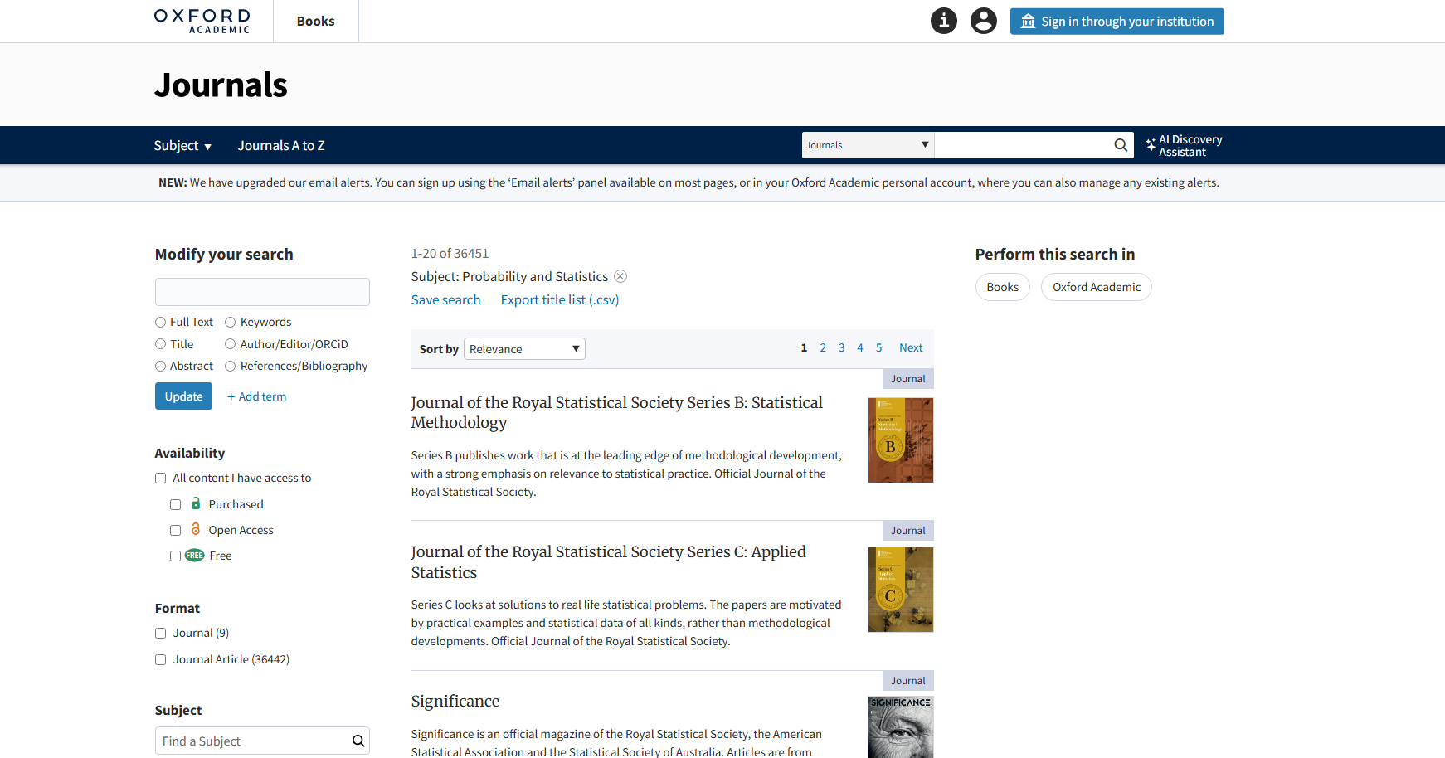Open the AI Discovery Assistant
Screen dimensions: 1445x758
pos(1184,146)
